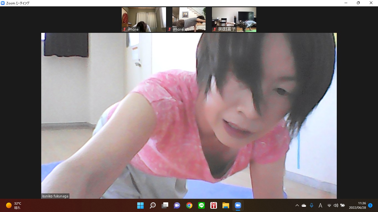Image resolution: width=378 pixels, height=212 pixels.
Task: Open the battery status tray icon
Action: pos(343,205)
